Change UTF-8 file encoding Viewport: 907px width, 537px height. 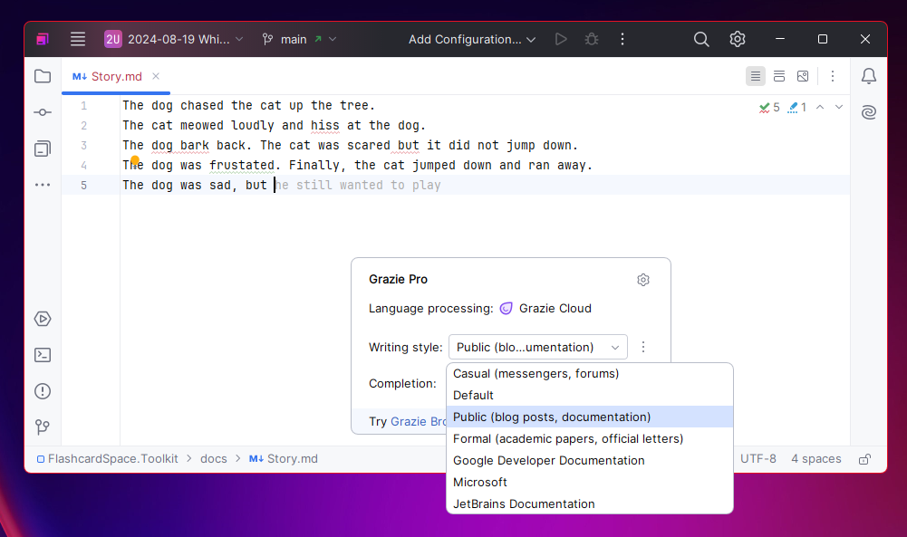tap(757, 459)
